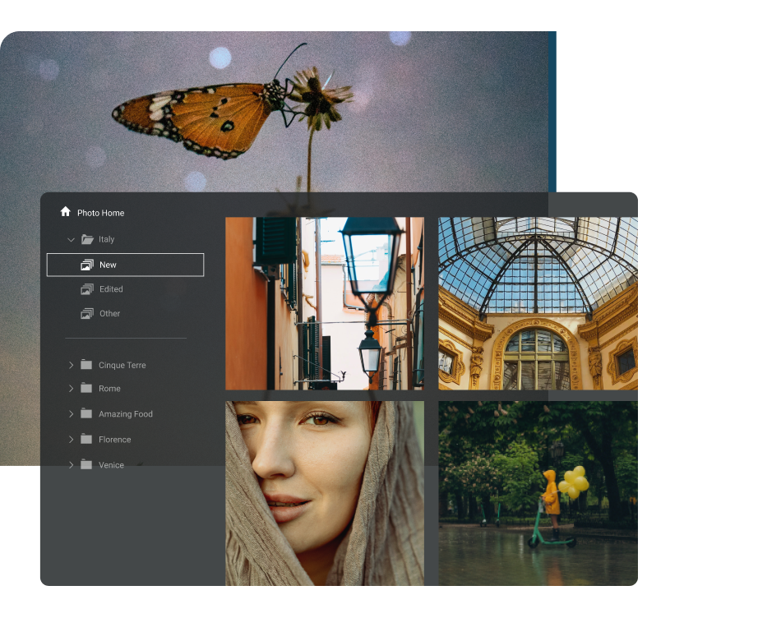Open the Other album label

click(109, 313)
